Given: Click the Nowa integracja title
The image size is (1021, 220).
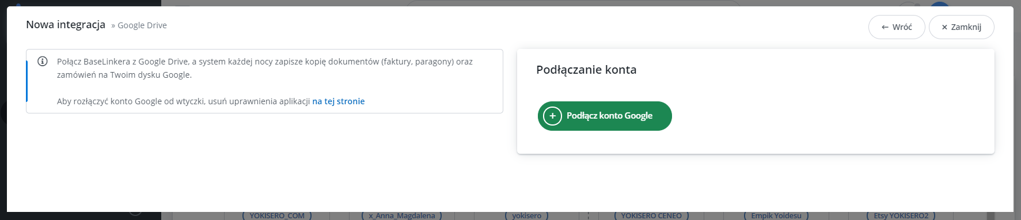Looking at the screenshot, I should [66, 25].
